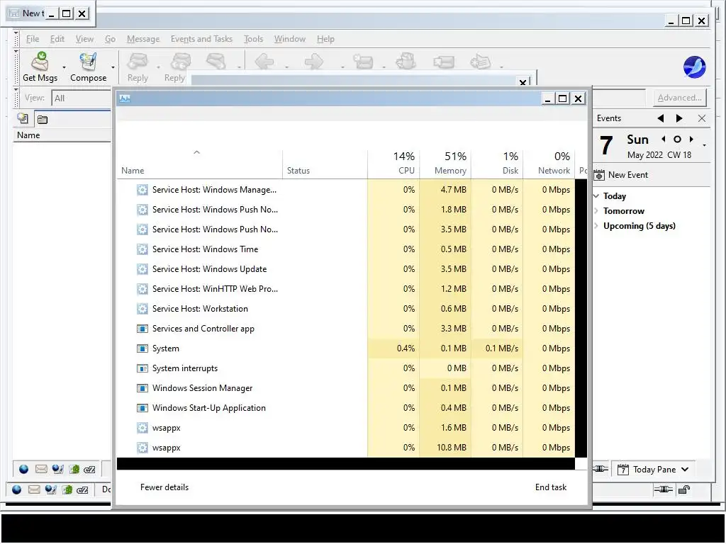
Task: Click the Get Msgs toolbar icon
Action: pyautogui.click(x=40, y=62)
